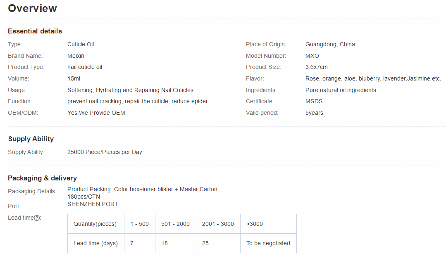Click the Packaging & delivery heading
446x256 pixels.
click(42, 178)
